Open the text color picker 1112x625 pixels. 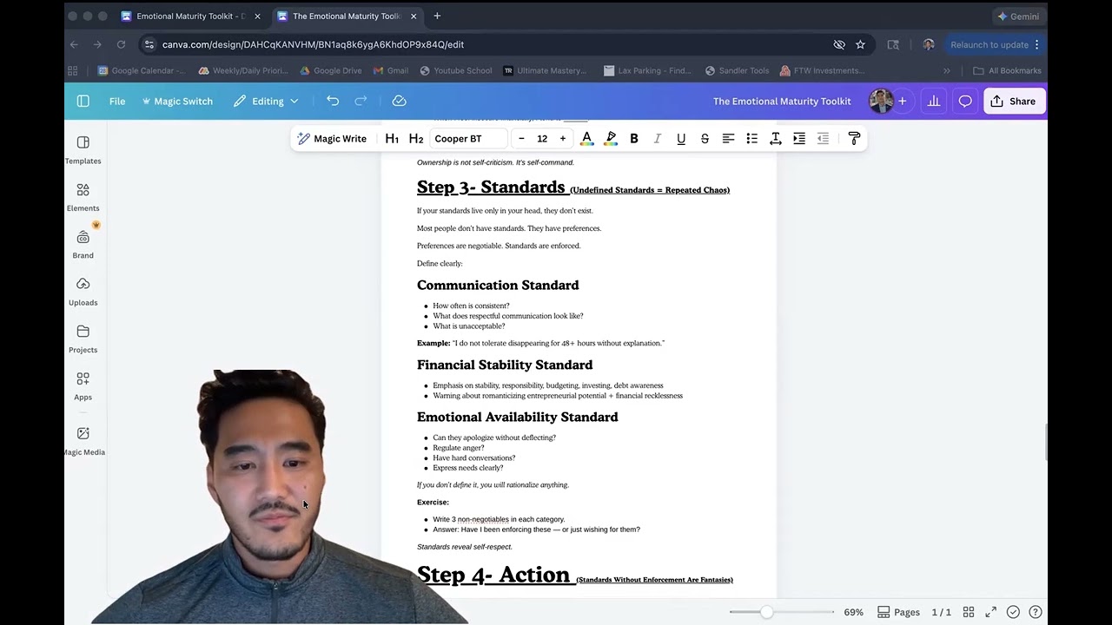586,139
